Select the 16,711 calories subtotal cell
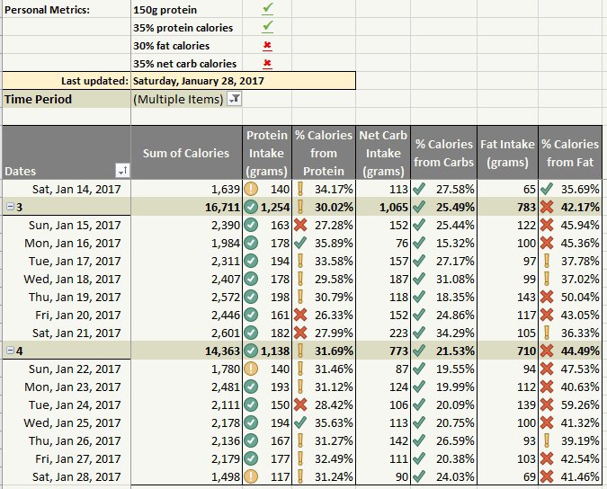 [186, 207]
